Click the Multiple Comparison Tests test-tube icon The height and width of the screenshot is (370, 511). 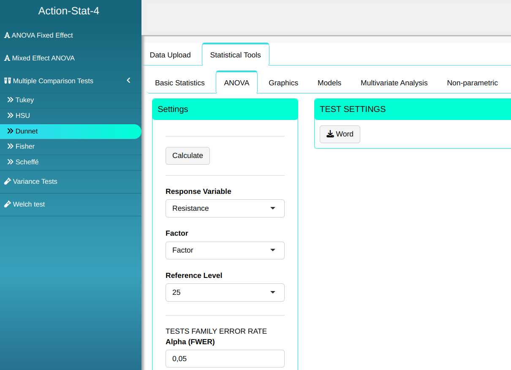[7, 81]
